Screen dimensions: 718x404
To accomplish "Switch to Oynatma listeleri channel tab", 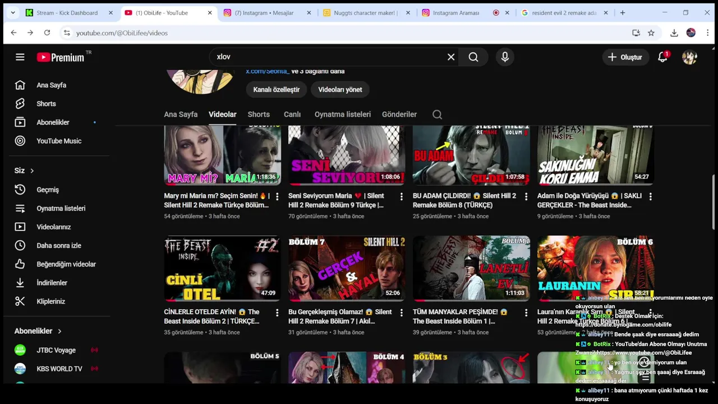I will [x=343, y=114].
